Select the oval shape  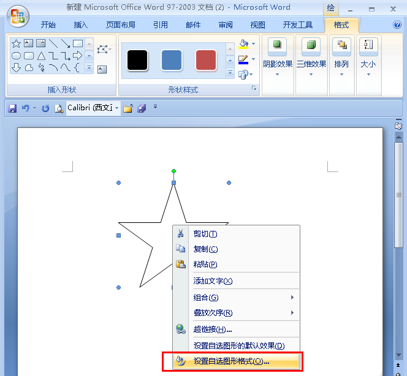(16, 56)
